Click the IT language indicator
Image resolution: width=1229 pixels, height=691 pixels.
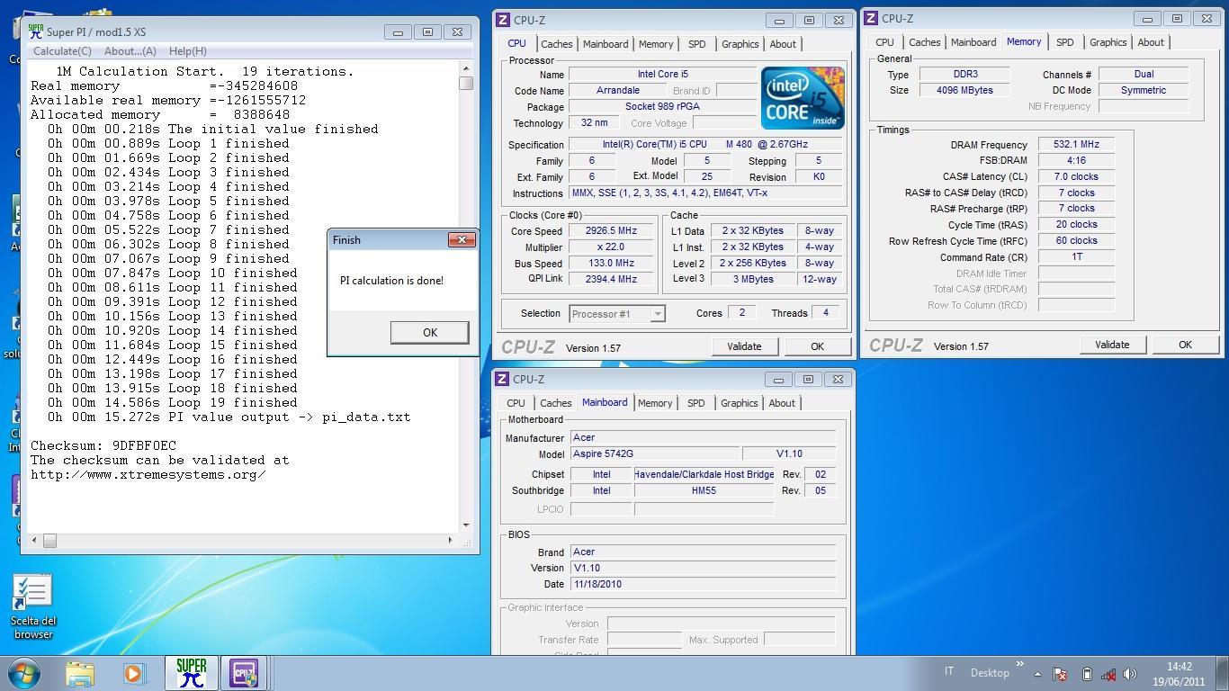tap(949, 671)
